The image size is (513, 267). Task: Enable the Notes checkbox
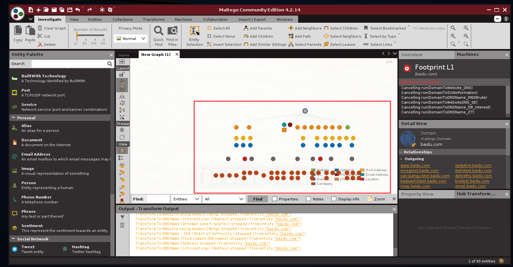pyautogui.click(x=309, y=199)
